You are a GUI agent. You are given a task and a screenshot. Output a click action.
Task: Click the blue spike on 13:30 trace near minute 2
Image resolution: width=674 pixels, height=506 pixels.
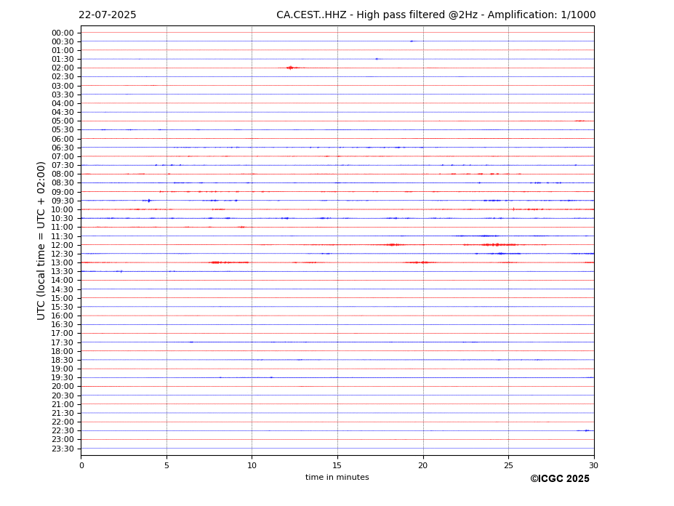pyautogui.click(x=121, y=271)
